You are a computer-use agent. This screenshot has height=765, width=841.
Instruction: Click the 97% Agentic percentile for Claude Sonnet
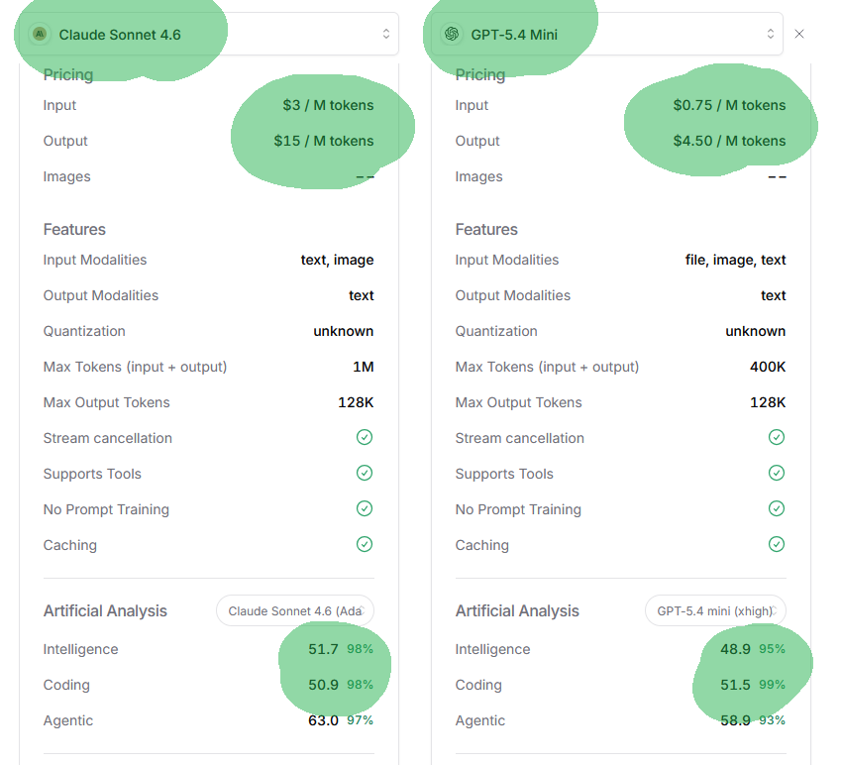[360, 720]
